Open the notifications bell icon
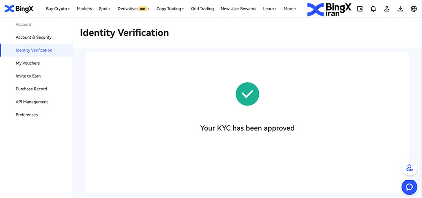This screenshot has height=198, width=422. 373,9
